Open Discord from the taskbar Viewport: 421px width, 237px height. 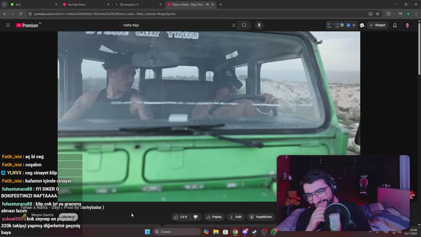[245, 232]
